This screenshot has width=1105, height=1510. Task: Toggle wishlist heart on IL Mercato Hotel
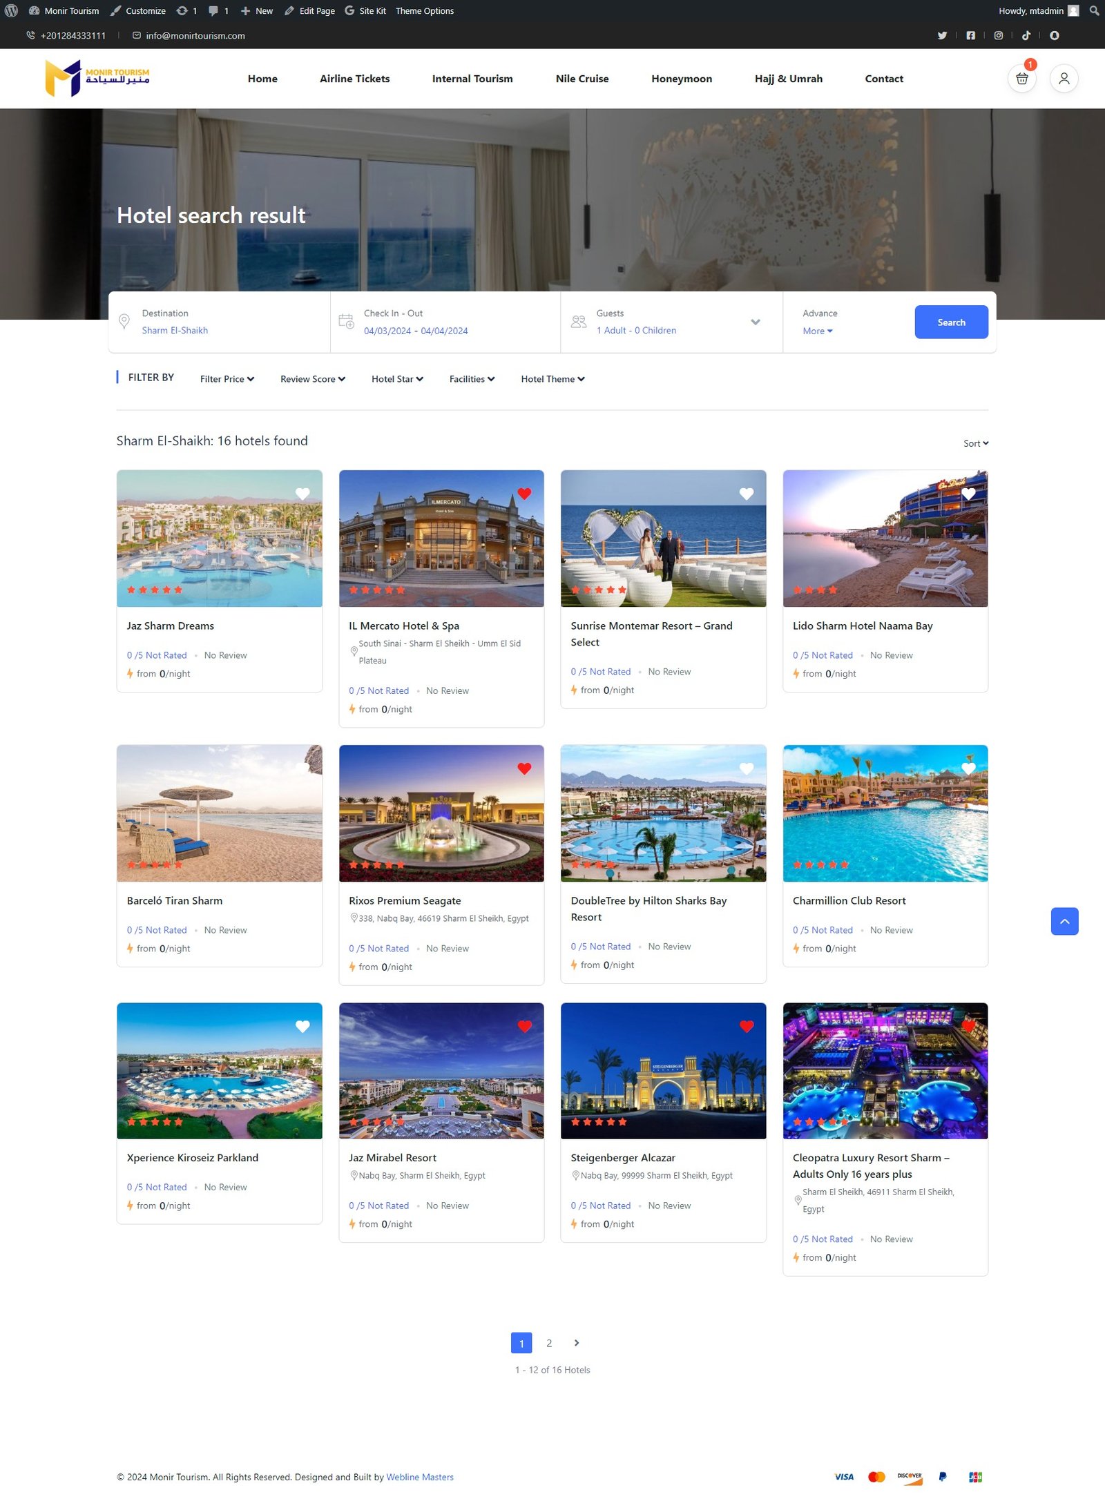click(x=524, y=494)
